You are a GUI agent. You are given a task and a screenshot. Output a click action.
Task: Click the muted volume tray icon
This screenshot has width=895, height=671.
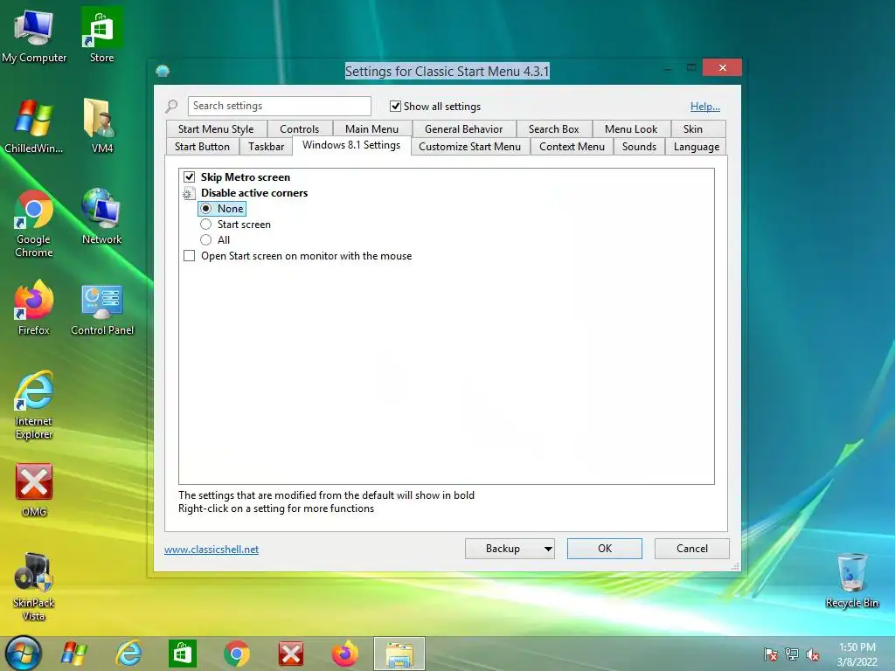click(x=813, y=654)
